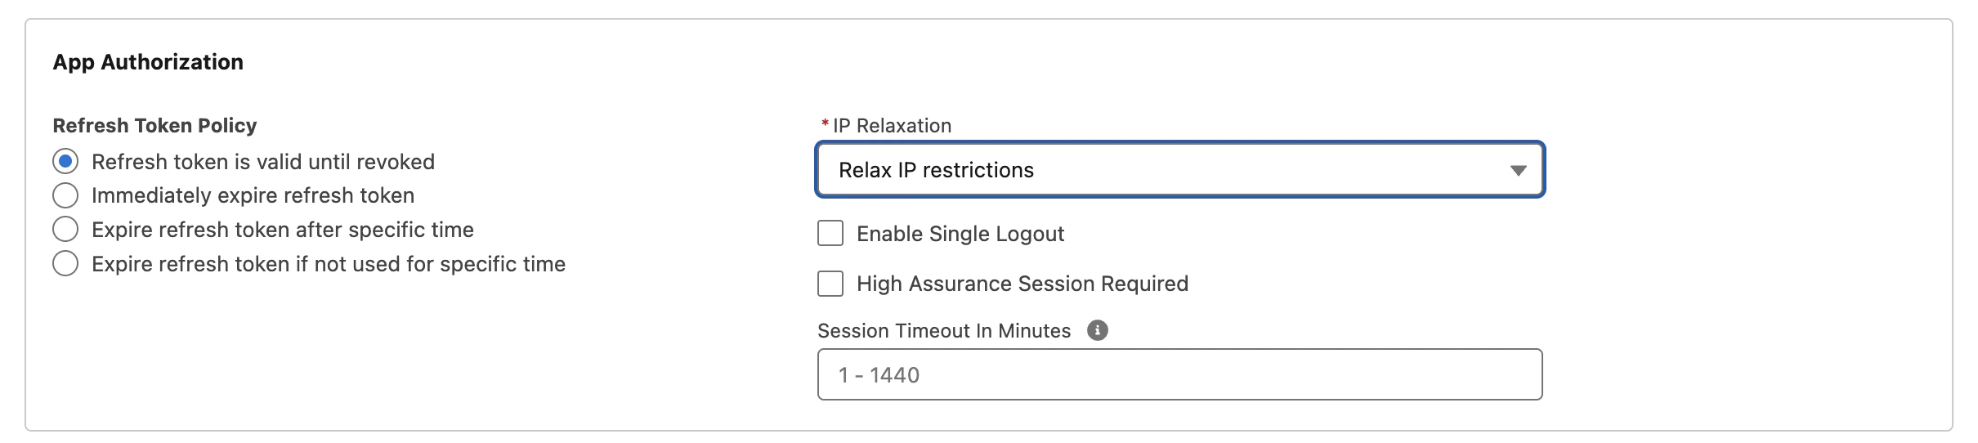
Task: Click the 'IP Relaxation' field label
Action: pyautogui.click(x=891, y=126)
